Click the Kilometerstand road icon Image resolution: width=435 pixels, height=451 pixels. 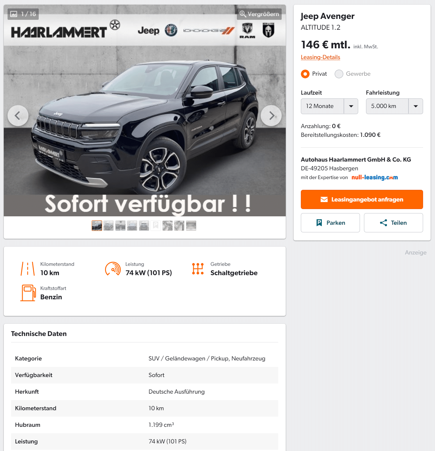point(28,269)
